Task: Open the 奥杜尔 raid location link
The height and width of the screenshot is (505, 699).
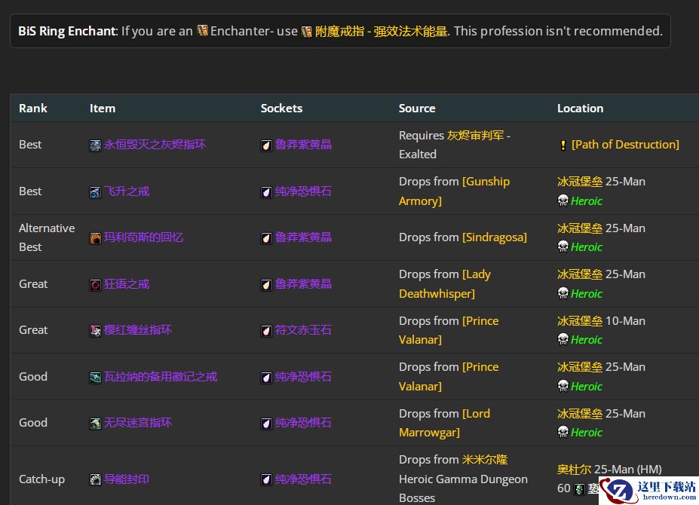Action: (574, 470)
